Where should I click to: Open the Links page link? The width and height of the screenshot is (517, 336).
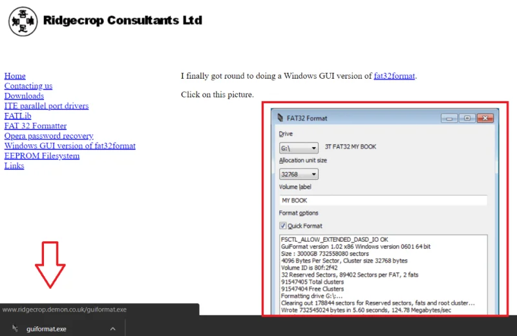14,166
